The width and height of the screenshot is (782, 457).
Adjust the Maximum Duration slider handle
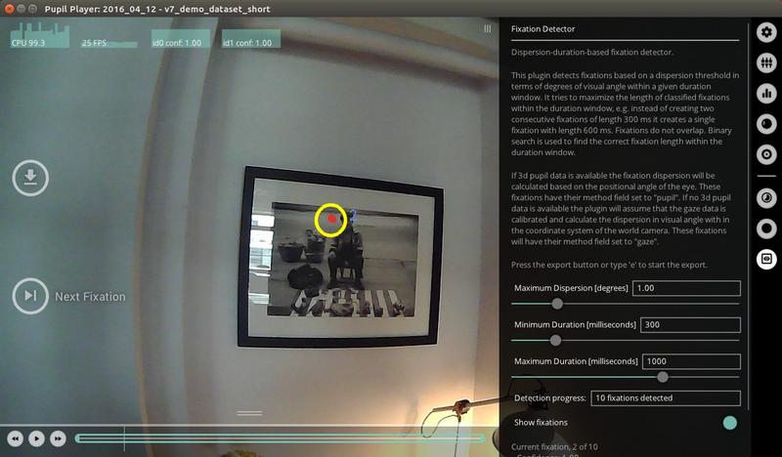tap(663, 377)
